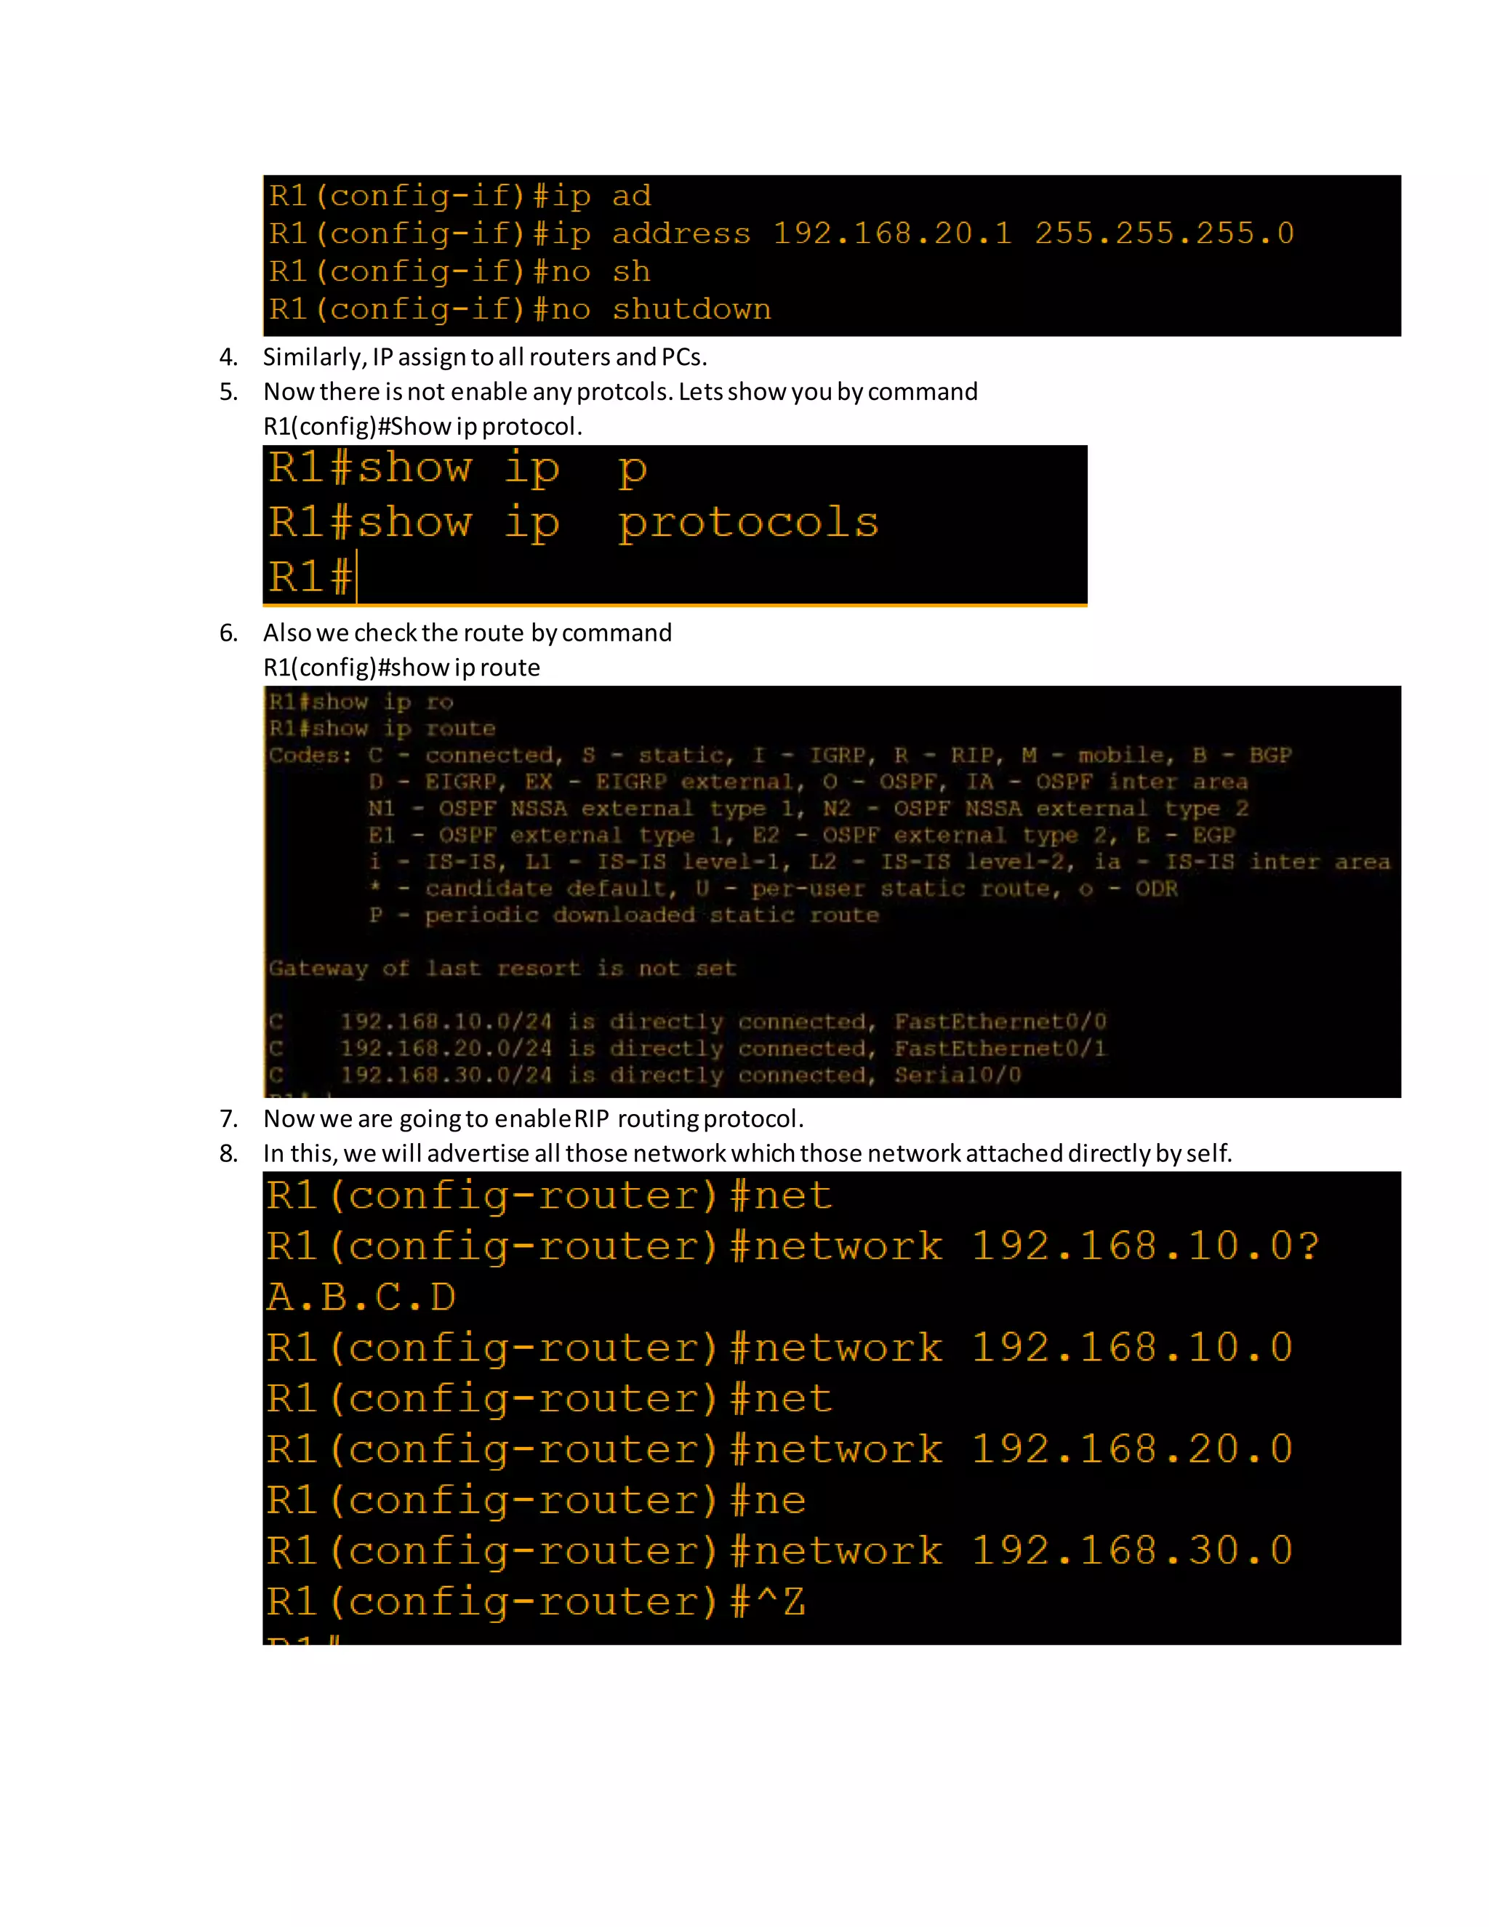Image resolution: width=1489 pixels, height=1927 pixels.
Task: Click the 192.168.30.0/24 Serial0/0 route entry
Action: (x=645, y=1075)
